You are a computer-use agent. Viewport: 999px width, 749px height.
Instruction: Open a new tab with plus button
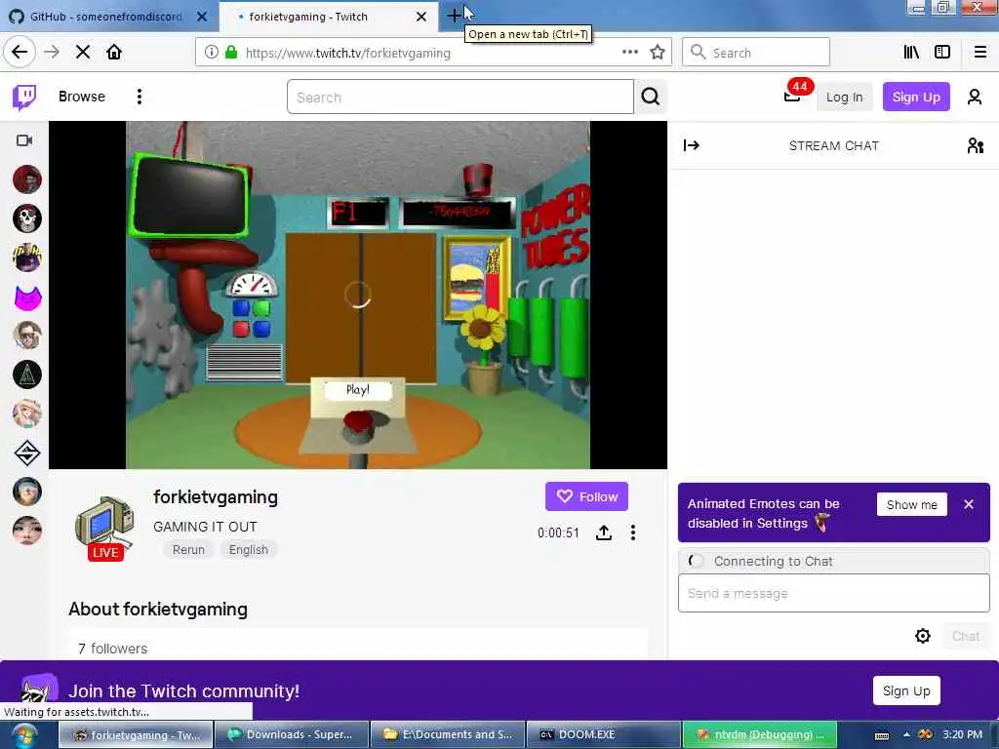pos(454,16)
